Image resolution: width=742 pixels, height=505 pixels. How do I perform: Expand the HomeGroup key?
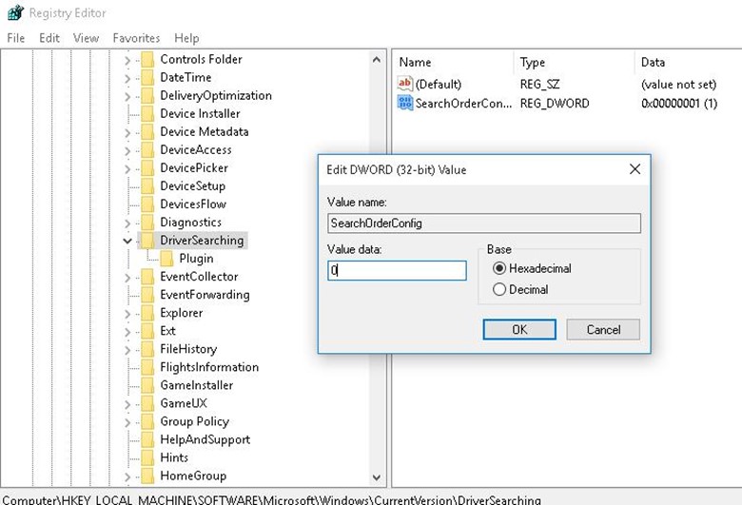[127, 477]
